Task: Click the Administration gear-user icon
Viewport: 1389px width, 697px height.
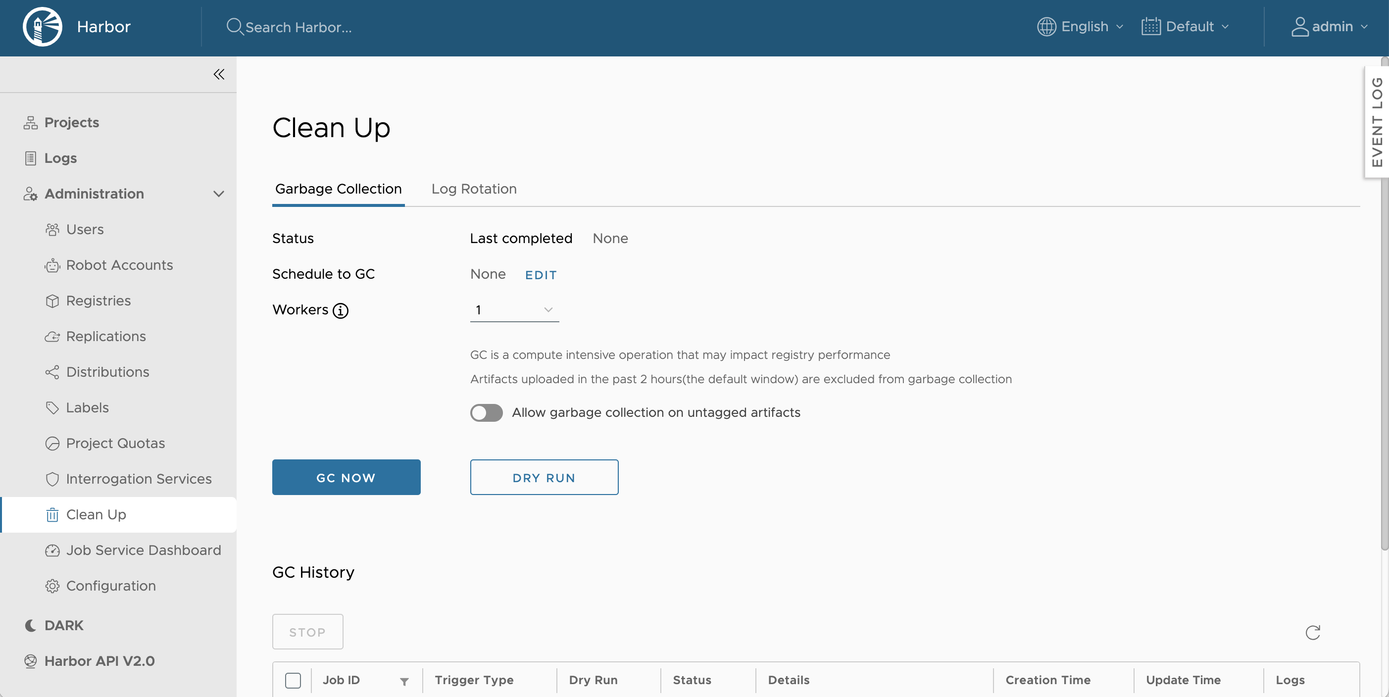Action: (30, 194)
